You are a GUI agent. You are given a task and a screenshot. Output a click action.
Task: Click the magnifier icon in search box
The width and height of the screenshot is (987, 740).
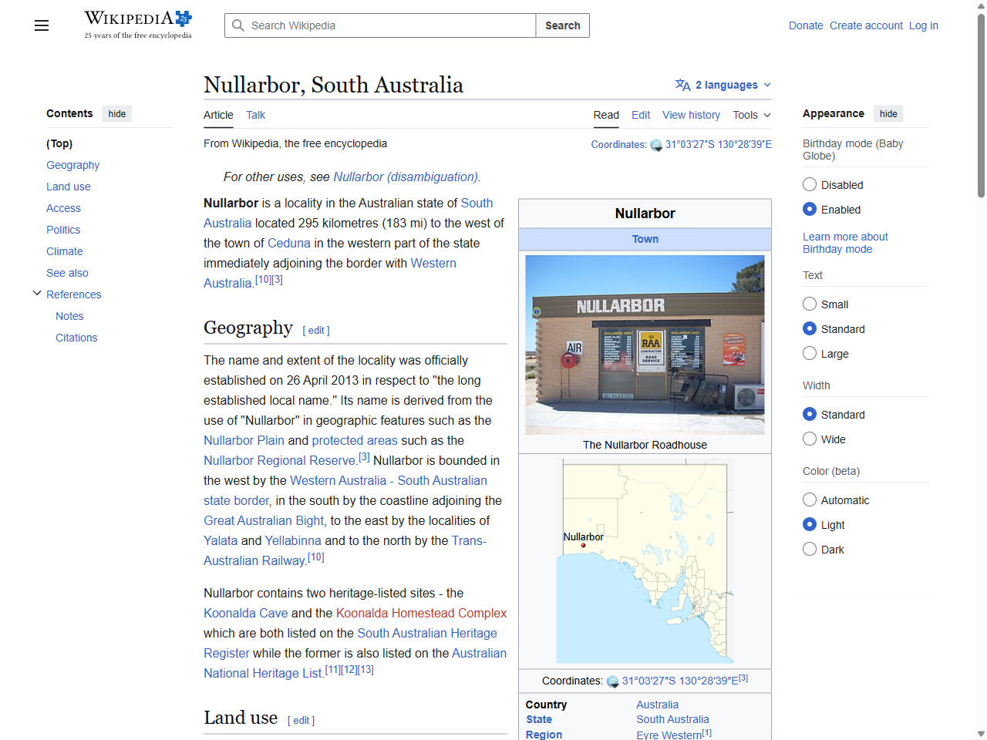coord(238,25)
